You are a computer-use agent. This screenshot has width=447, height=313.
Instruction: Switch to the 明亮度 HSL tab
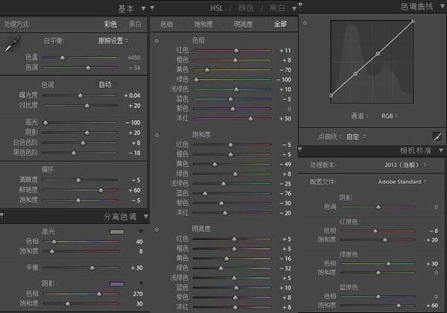pos(244,24)
